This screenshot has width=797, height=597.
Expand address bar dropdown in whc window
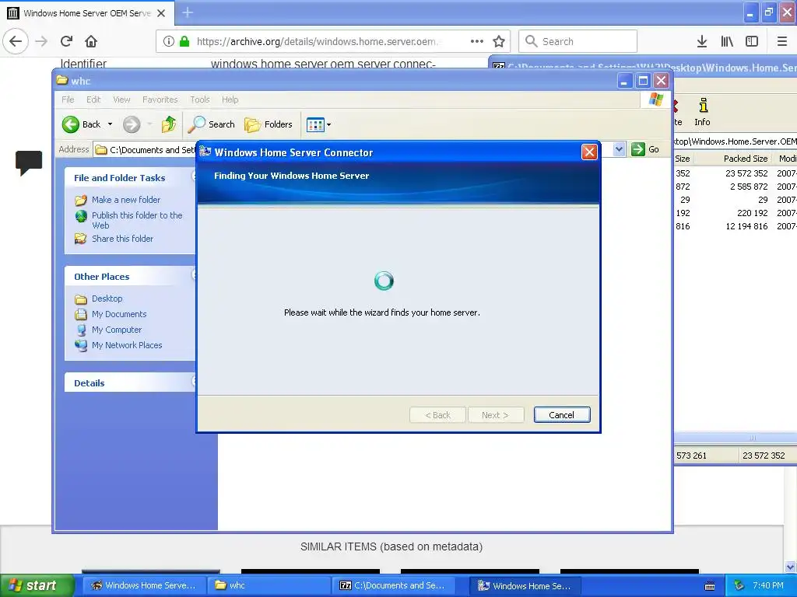619,149
